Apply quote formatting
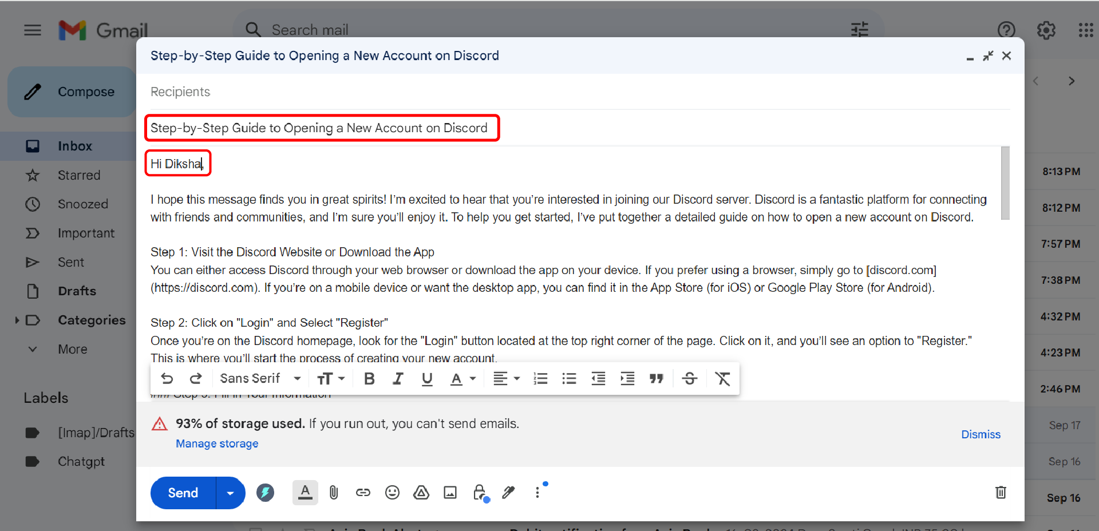1099x531 pixels. click(656, 379)
